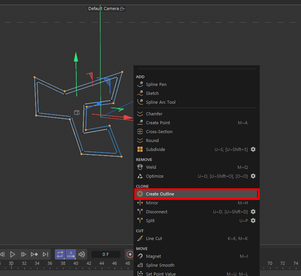
Task: Click the Optimize triangle icon
Action: pyautogui.click(x=140, y=176)
